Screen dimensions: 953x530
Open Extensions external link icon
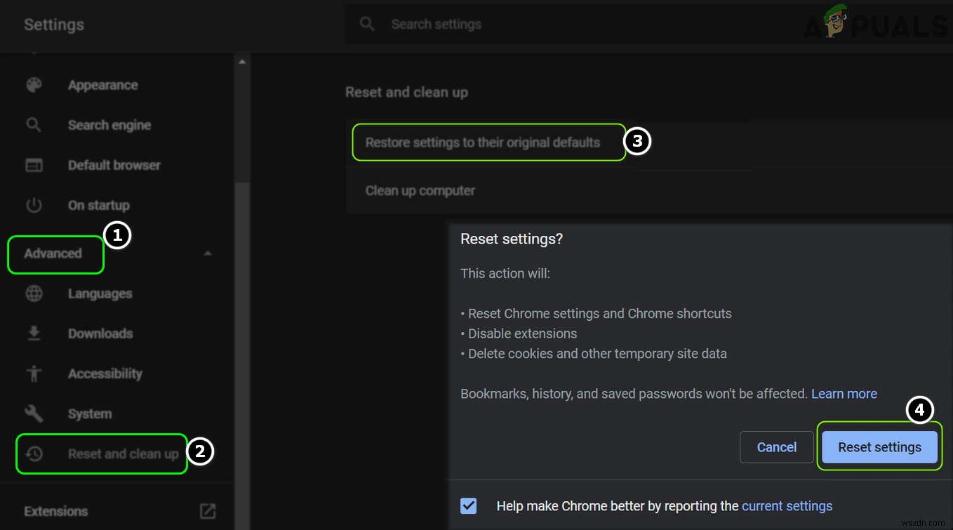point(208,511)
